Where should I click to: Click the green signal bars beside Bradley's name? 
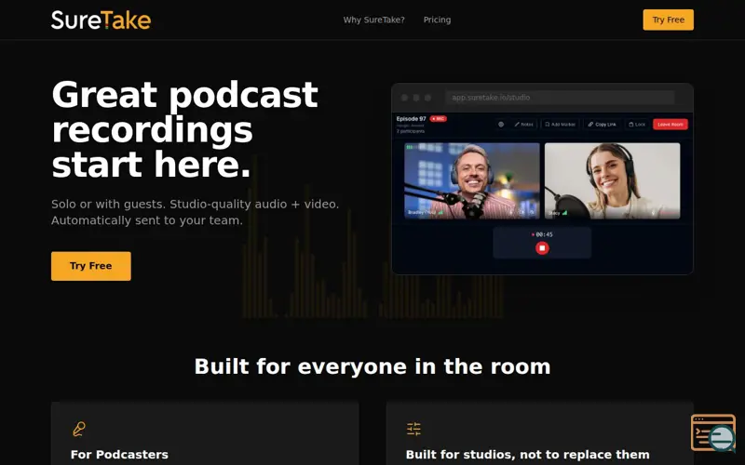[x=440, y=212]
